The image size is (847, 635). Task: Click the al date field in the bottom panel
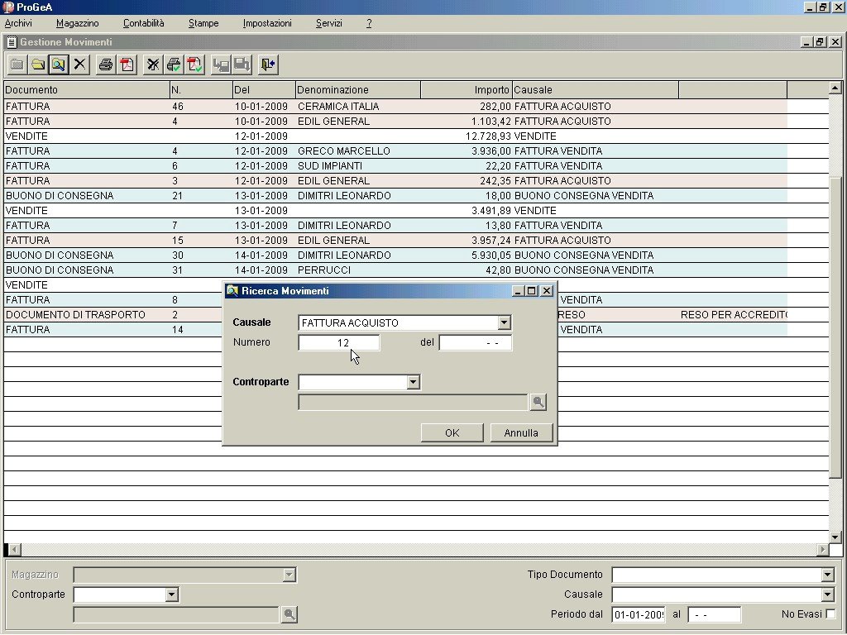[x=714, y=614]
